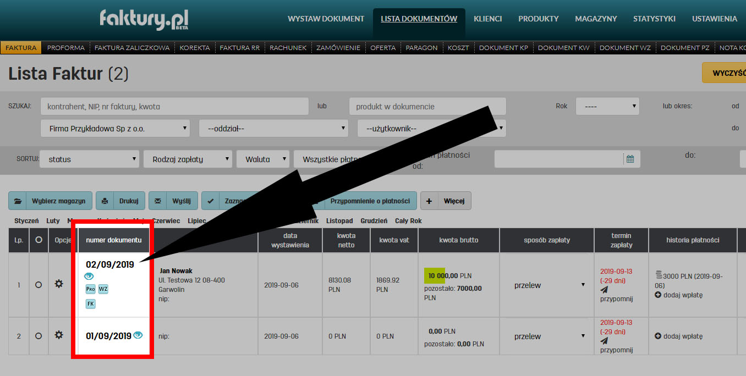
Task: Open the KLIENCI menu item
Action: pyautogui.click(x=487, y=19)
